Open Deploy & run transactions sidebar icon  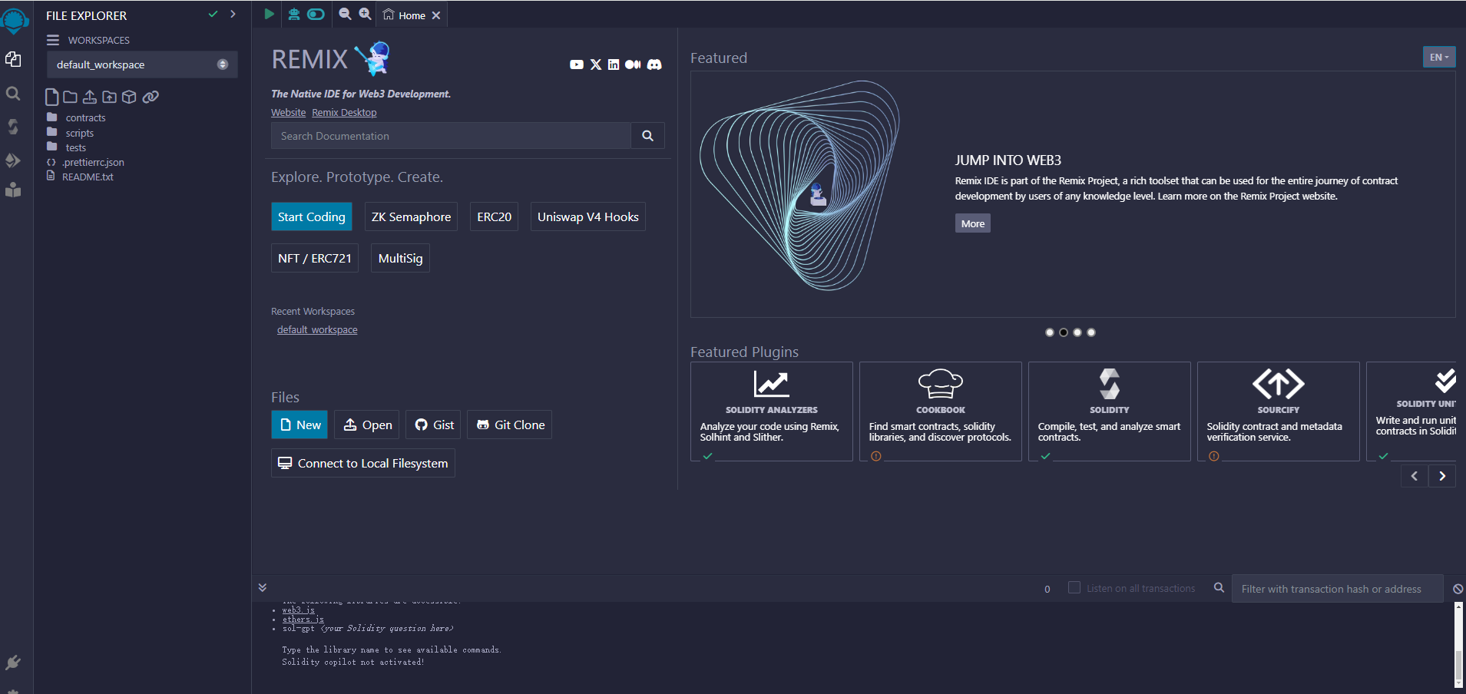click(x=13, y=160)
